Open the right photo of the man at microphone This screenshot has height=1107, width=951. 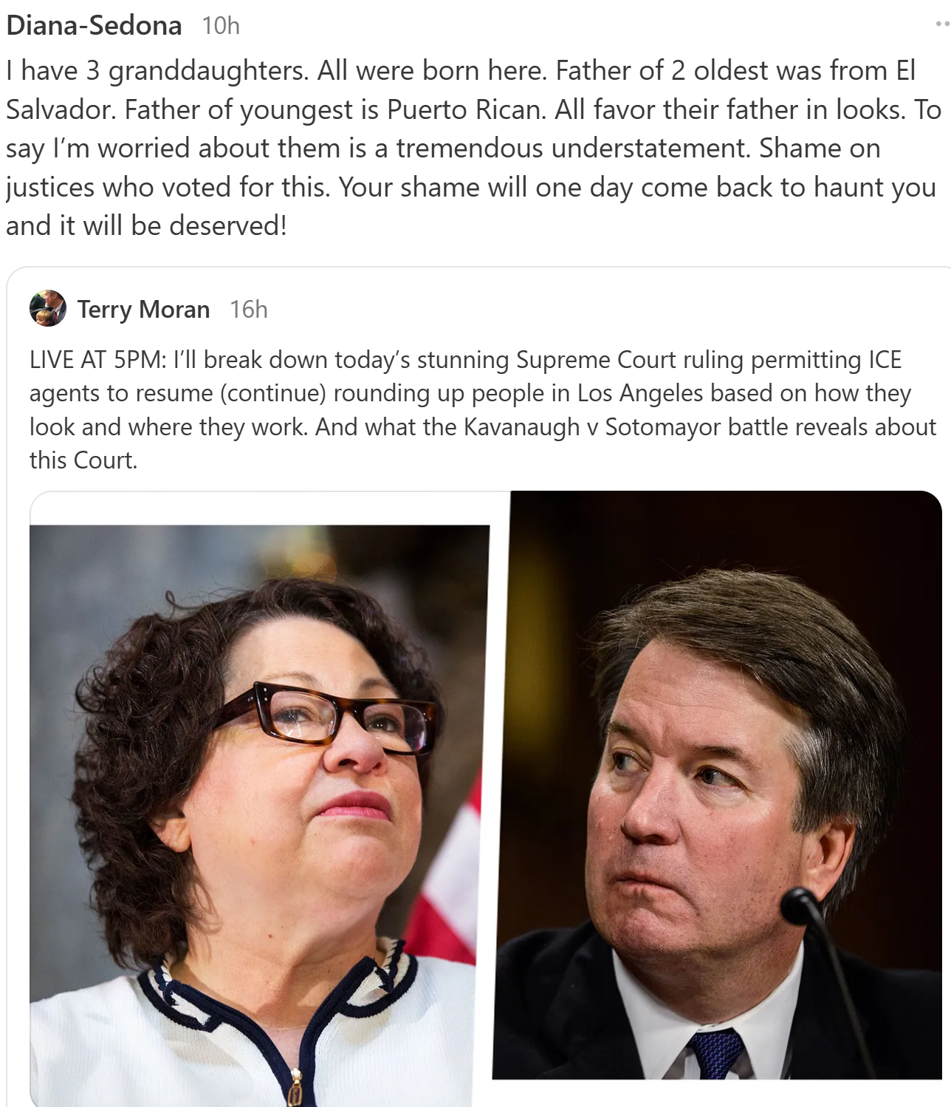[x=718, y=785]
